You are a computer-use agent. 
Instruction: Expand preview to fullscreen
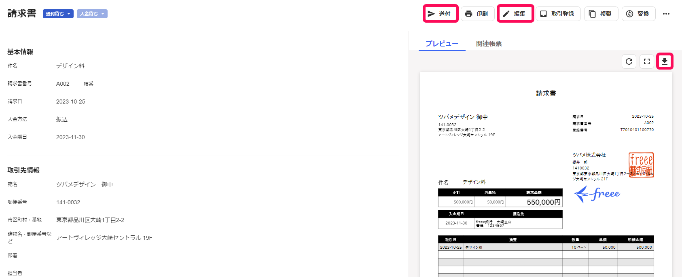647,61
